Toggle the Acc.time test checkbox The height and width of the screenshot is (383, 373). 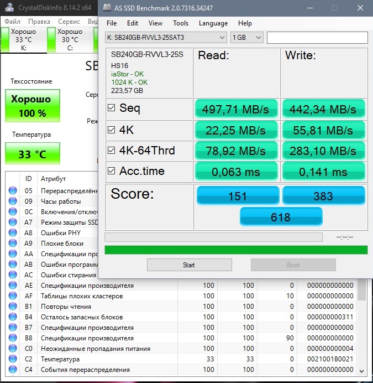coord(111,170)
